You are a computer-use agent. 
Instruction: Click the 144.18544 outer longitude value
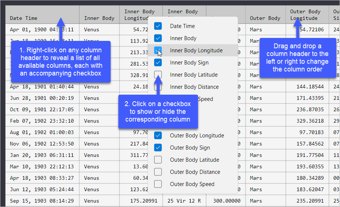(310, 87)
